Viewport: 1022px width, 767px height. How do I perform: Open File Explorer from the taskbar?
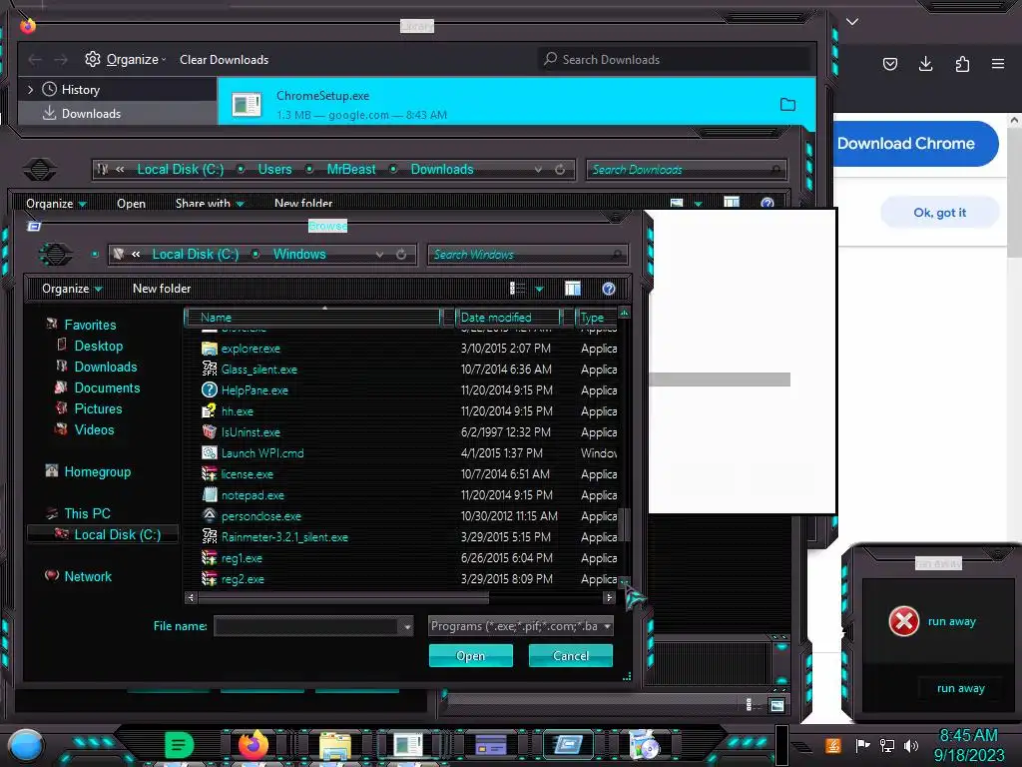click(x=335, y=745)
